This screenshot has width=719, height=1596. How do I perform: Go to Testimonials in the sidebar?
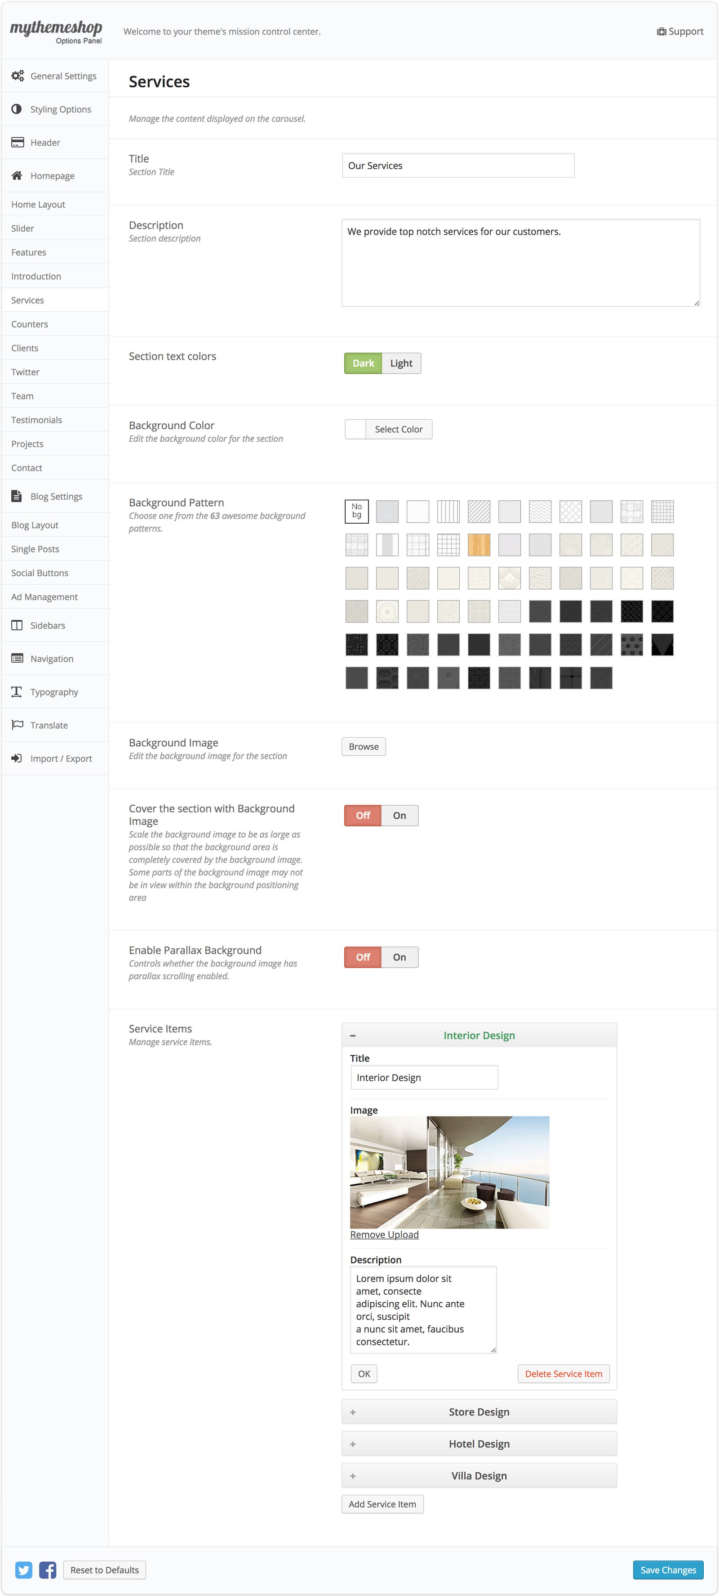[x=36, y=419]
